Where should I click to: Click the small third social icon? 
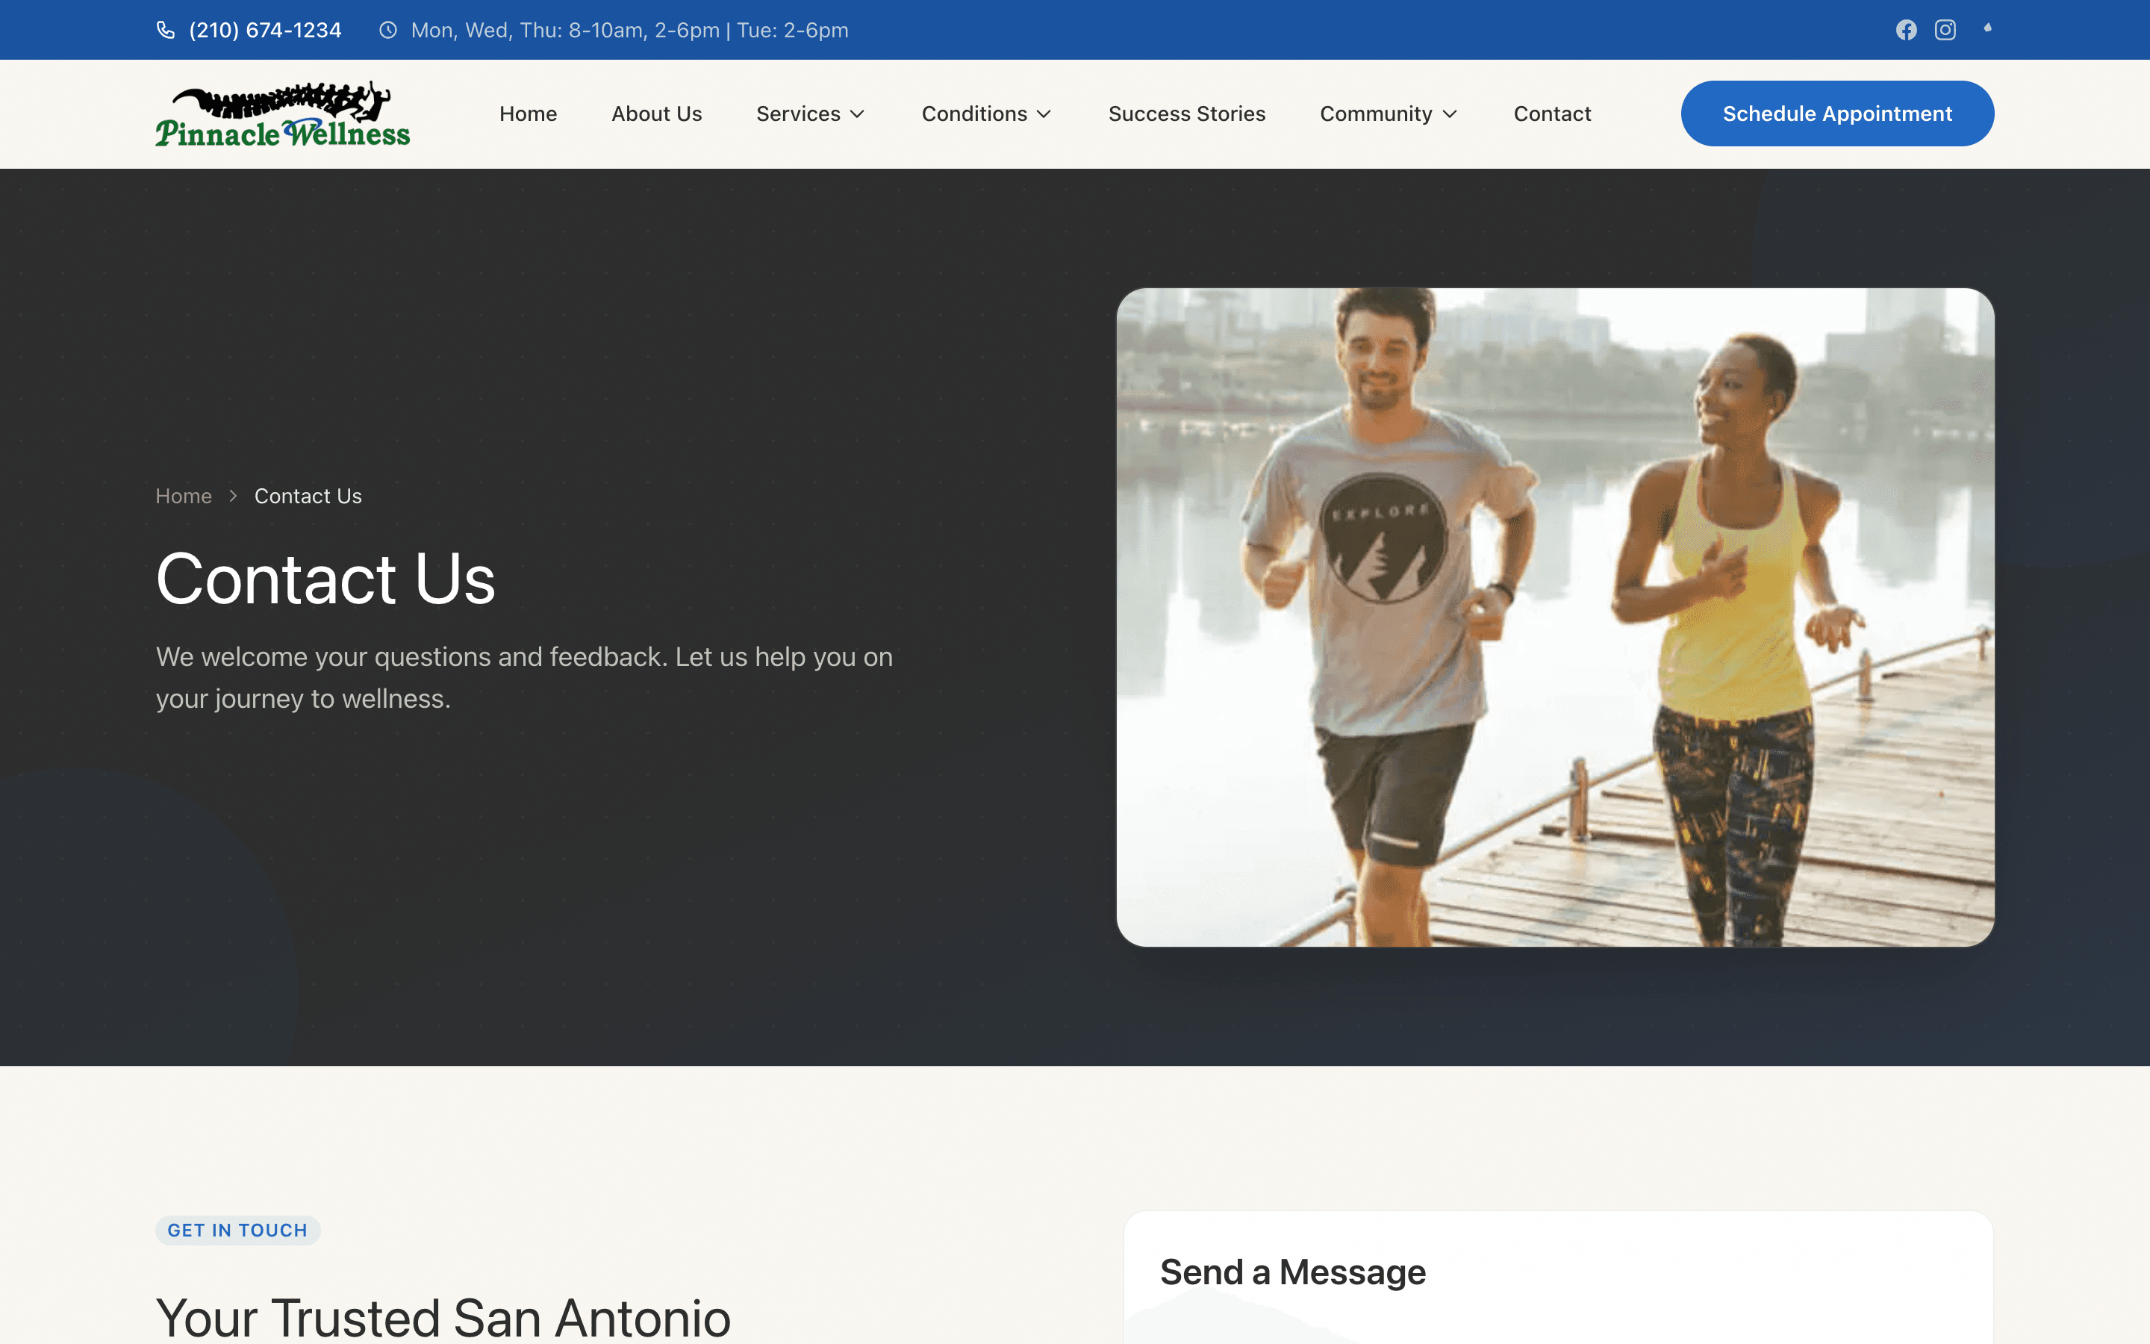1987,28
